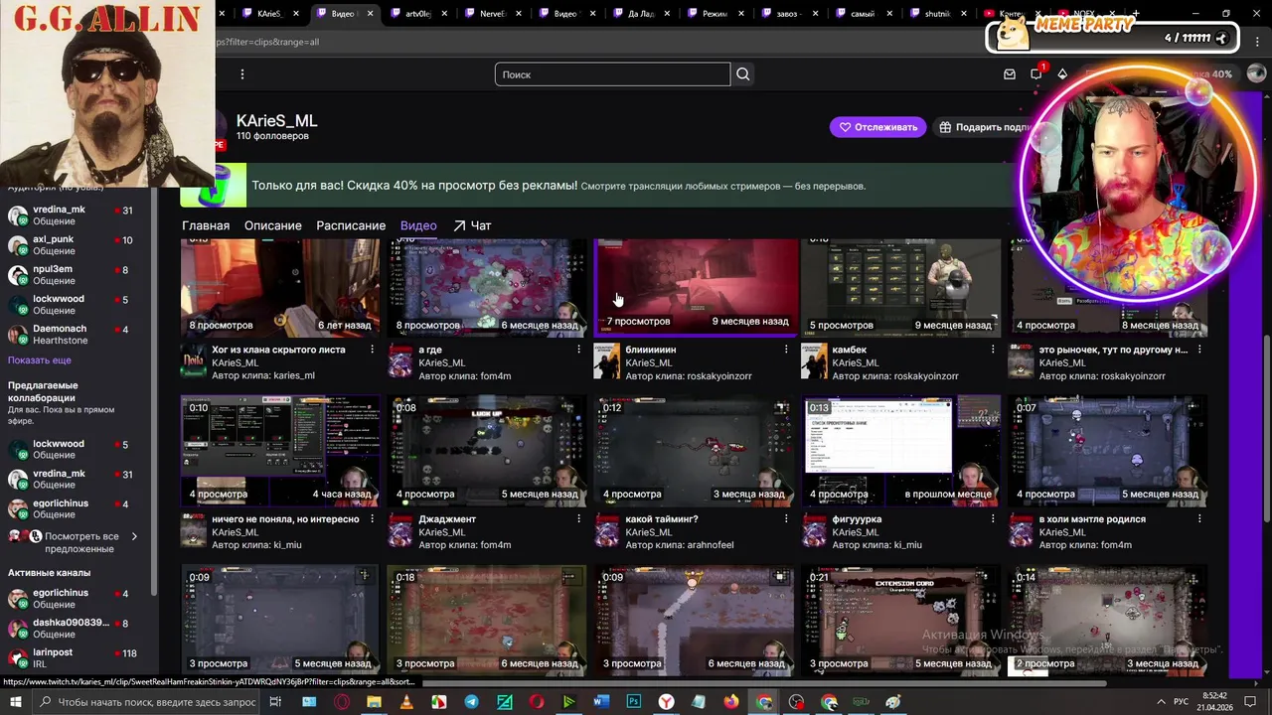Screen dimensions: 1272x715
Task: Open options menu for clip 'фигуурка'
Action: [x=993, y=518]
